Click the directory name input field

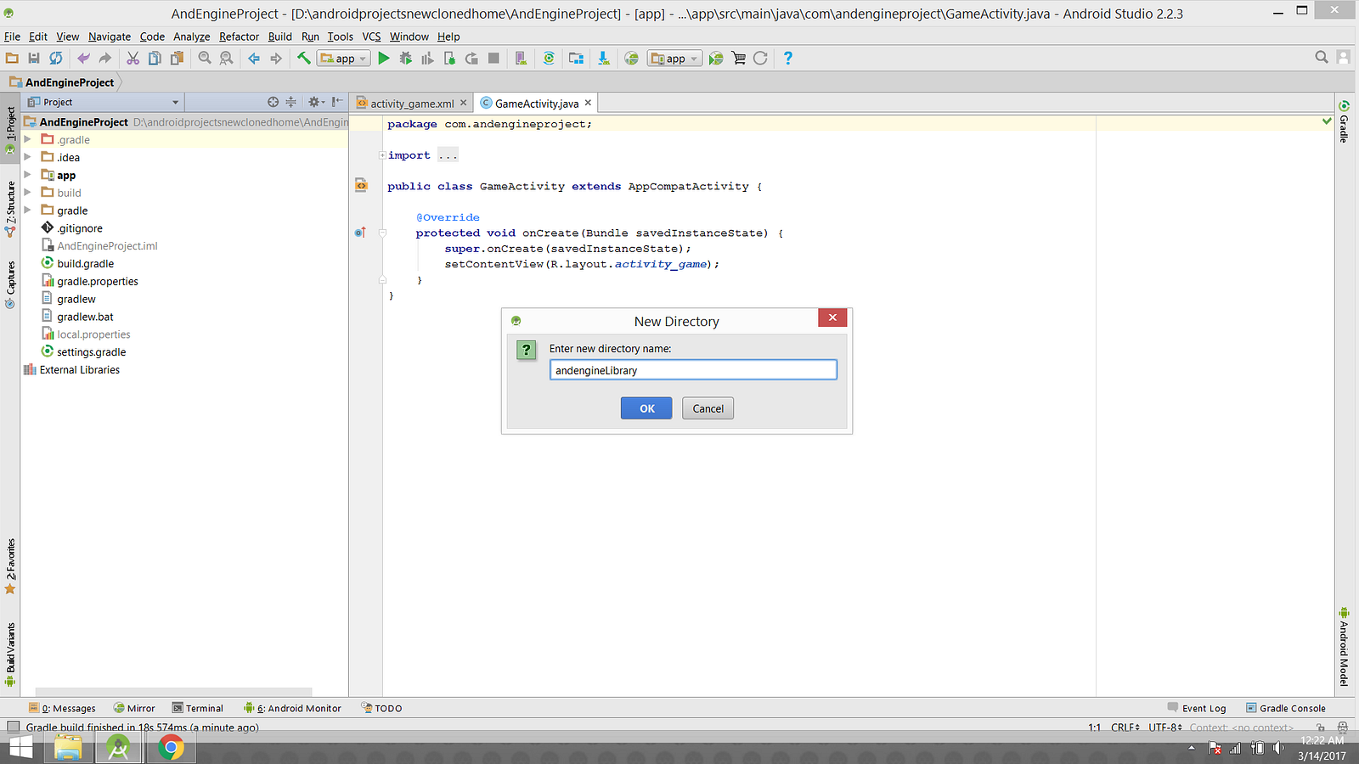click(x=693, y=370)
